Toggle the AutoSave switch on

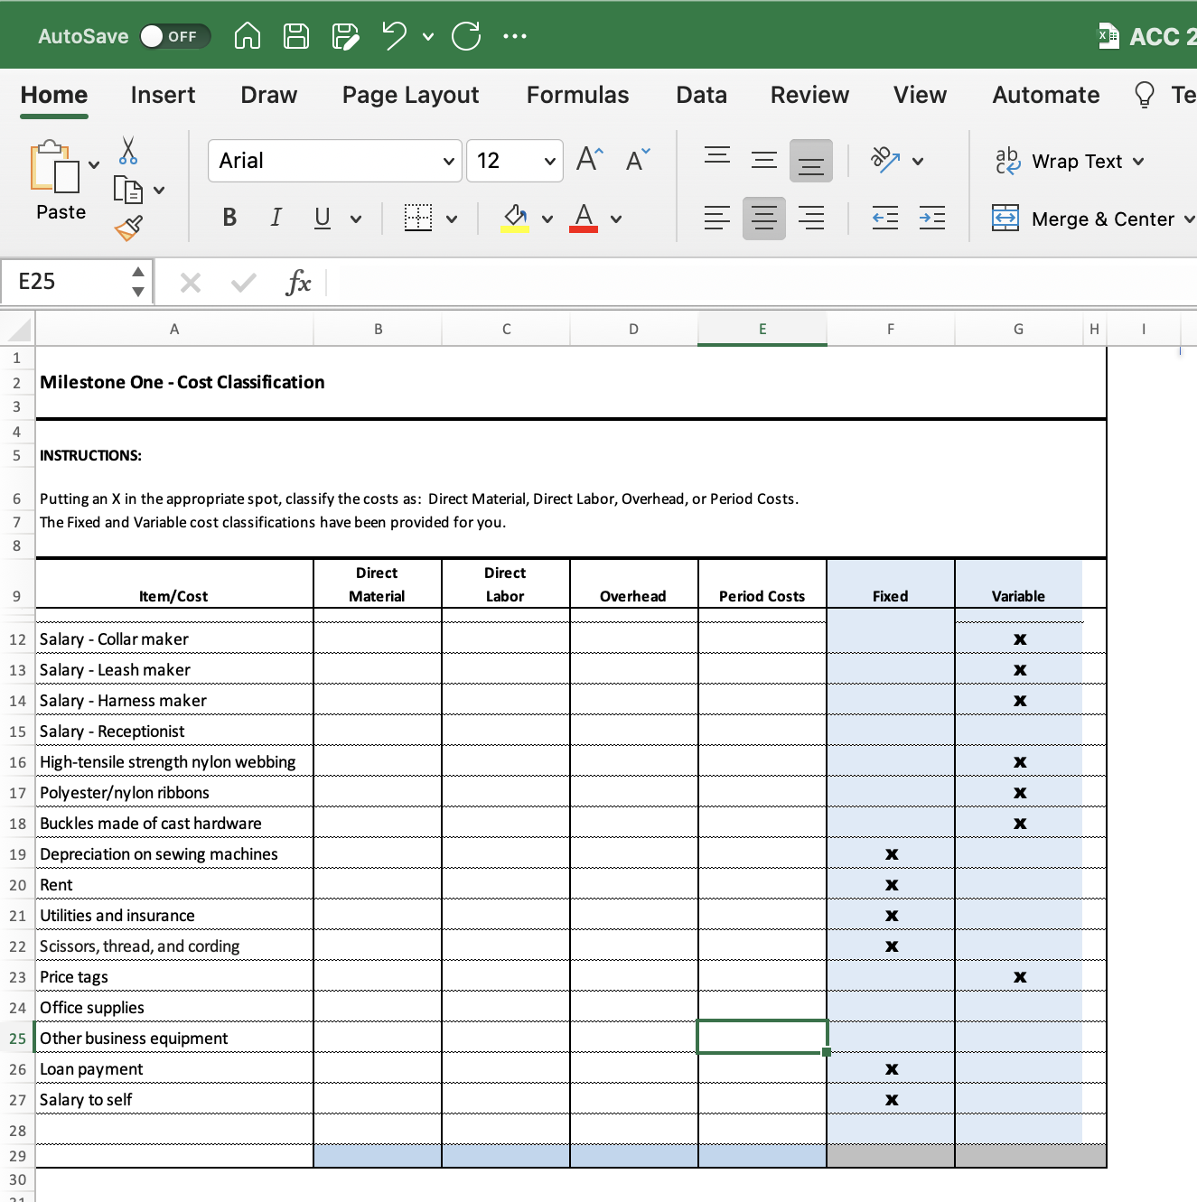pos(174,36)
